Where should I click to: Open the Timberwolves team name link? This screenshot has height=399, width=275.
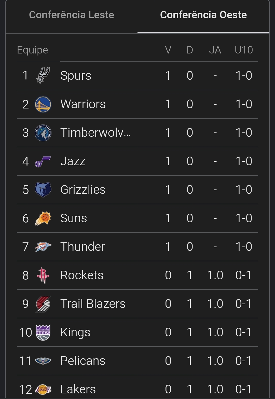[95, 133]
